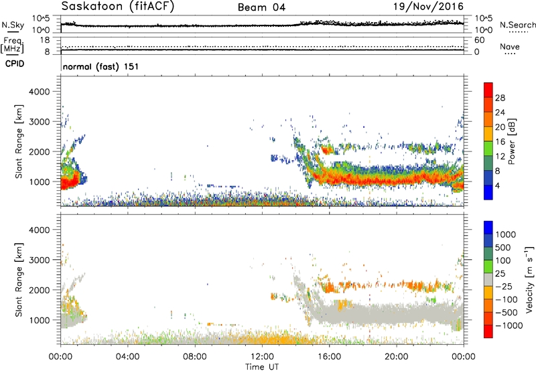The image size is (536, 371).
Task: Click the "N.Sky" legend label
Action: 13,25
